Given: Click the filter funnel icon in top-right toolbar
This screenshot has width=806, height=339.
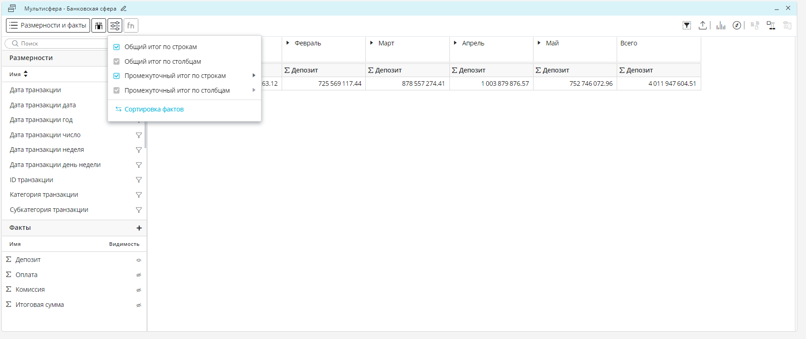Looking at the screenshot, I should (687, 26).
